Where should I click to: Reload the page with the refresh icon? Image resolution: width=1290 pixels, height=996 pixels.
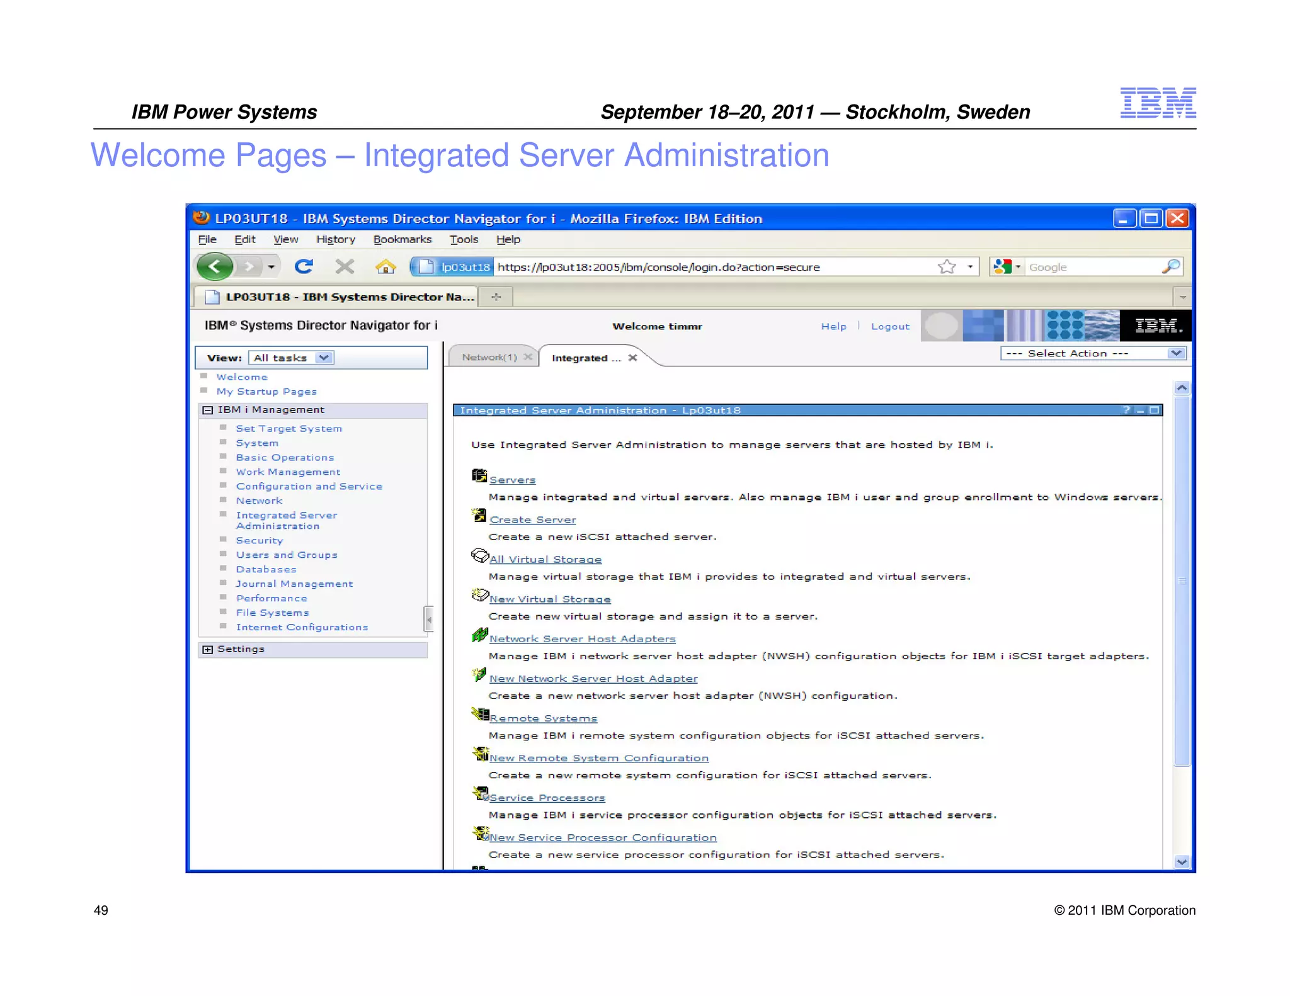(304, 267)
